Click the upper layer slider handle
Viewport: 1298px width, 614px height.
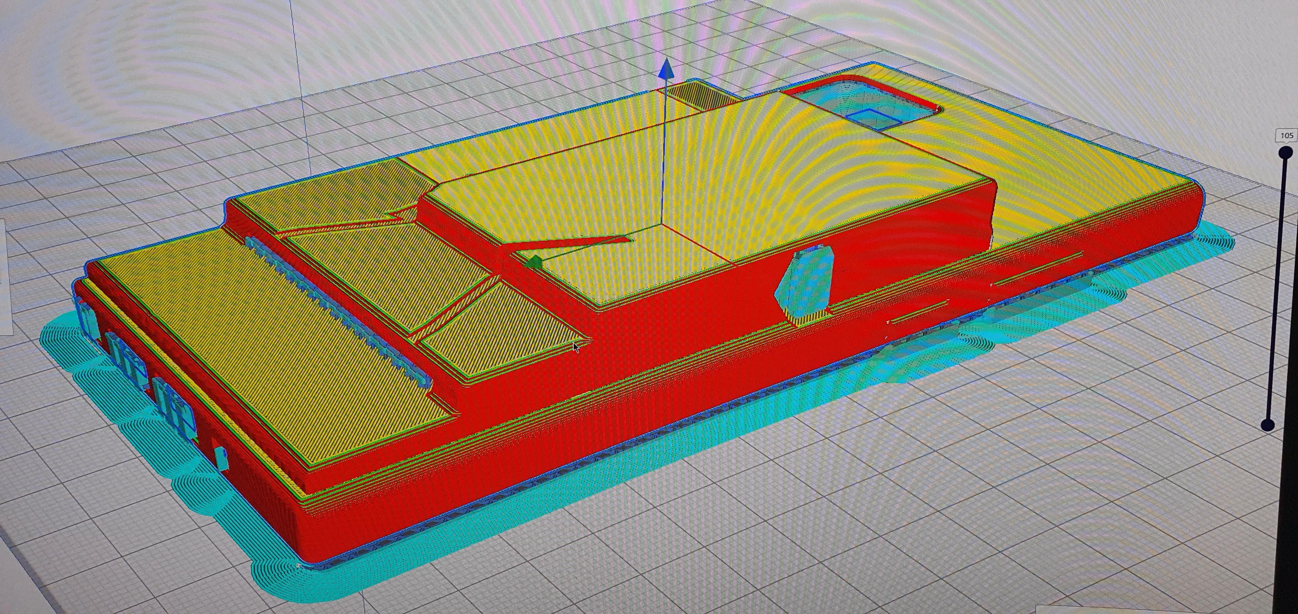pyautogui.click(x=1286, y=152)
